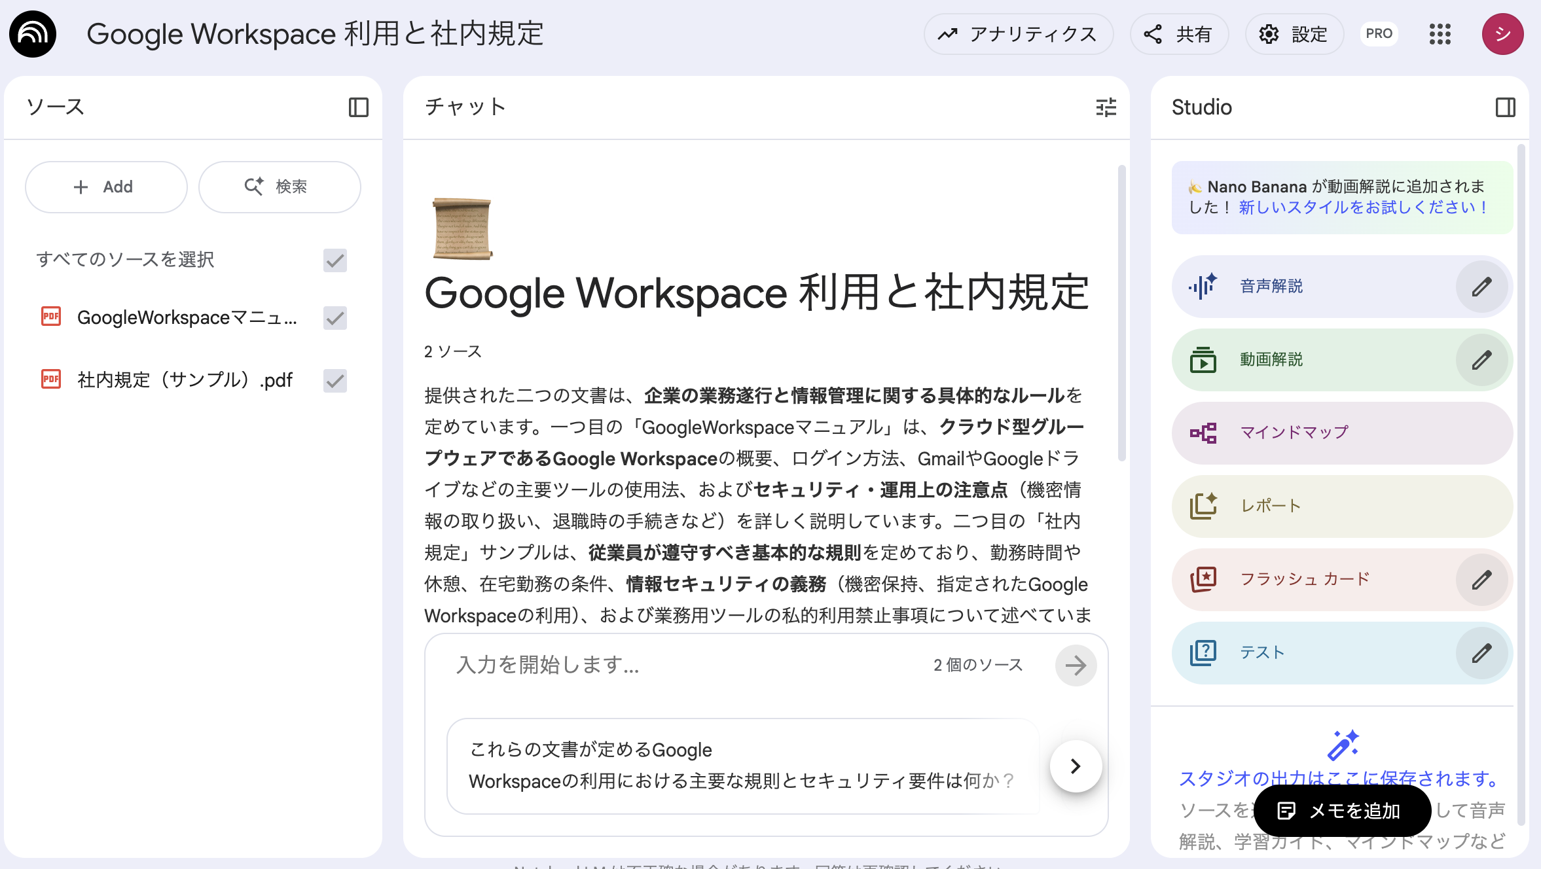Expand the suggested Google Workspace question

(x=1074, y=766)
